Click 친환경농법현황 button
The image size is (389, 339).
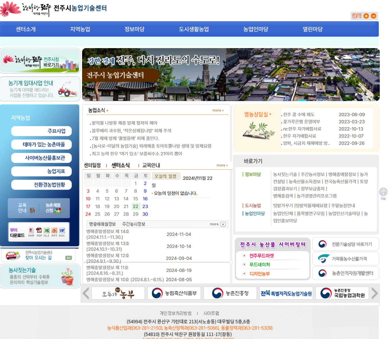coord(41,185)
